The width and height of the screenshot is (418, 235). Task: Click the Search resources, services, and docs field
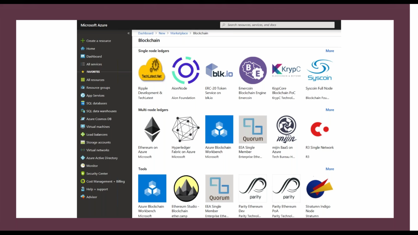[x=277, y=25]
